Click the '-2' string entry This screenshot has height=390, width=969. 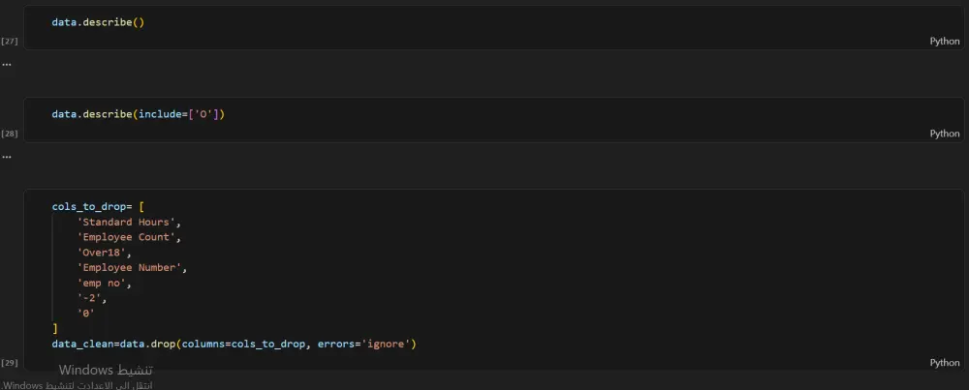(92, 298)
